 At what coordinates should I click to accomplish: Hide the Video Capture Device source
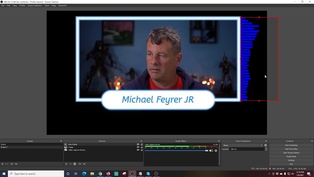(x=138, y=150)
